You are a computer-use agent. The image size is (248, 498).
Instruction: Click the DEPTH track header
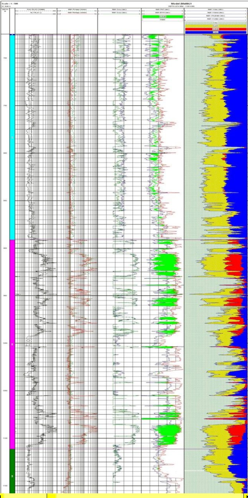coord(5,10)
